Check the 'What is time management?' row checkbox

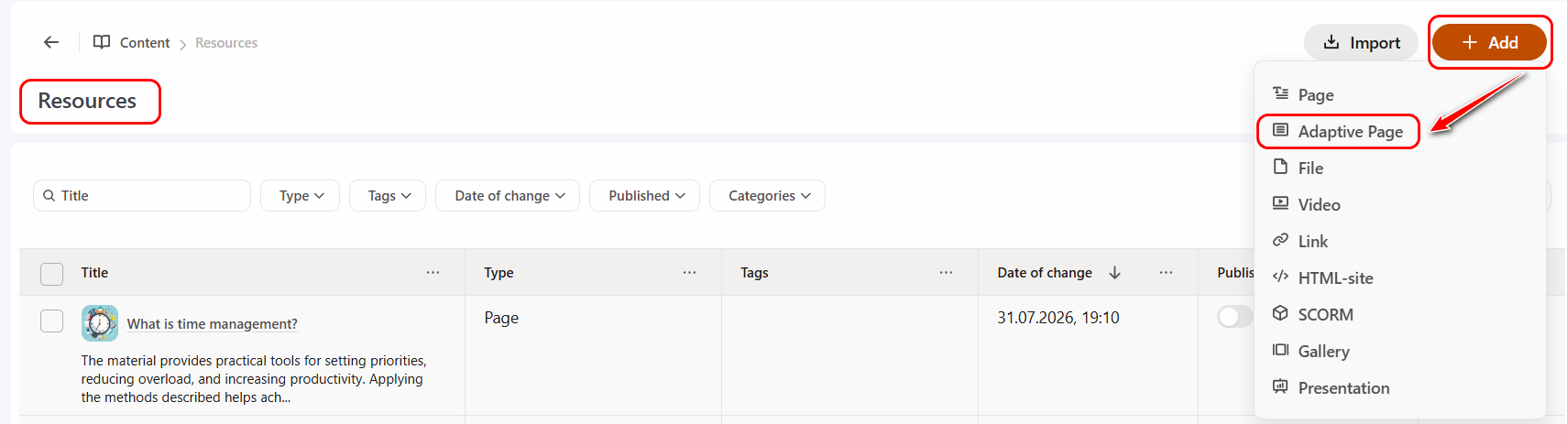tap(52, 321)
